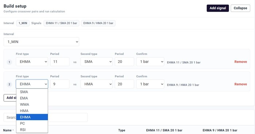Image resolution: width=255 pixels, height=134 pixels.
Task: Edit second Period field in signal 2
Action: point(125,84)
